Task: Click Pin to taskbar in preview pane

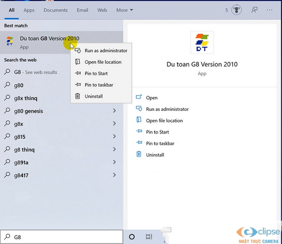Action: pyautogui.click(x=160, y=144)
